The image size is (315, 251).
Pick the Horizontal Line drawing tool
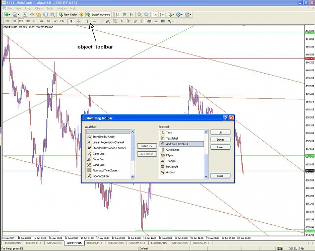94,21
